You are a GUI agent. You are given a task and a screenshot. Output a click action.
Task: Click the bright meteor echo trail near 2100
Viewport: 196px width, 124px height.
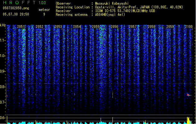[189, 95]
